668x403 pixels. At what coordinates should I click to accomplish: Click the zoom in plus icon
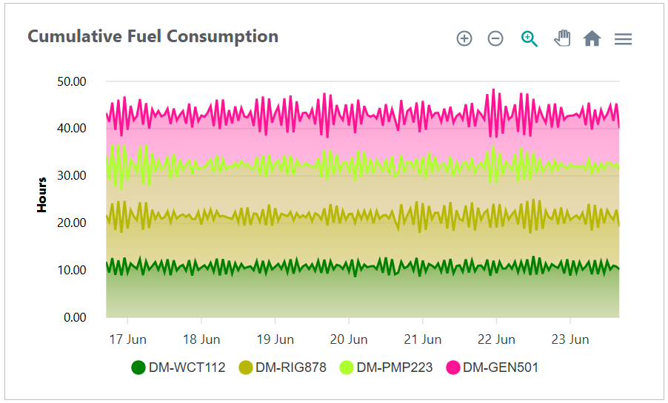point(464,39)
